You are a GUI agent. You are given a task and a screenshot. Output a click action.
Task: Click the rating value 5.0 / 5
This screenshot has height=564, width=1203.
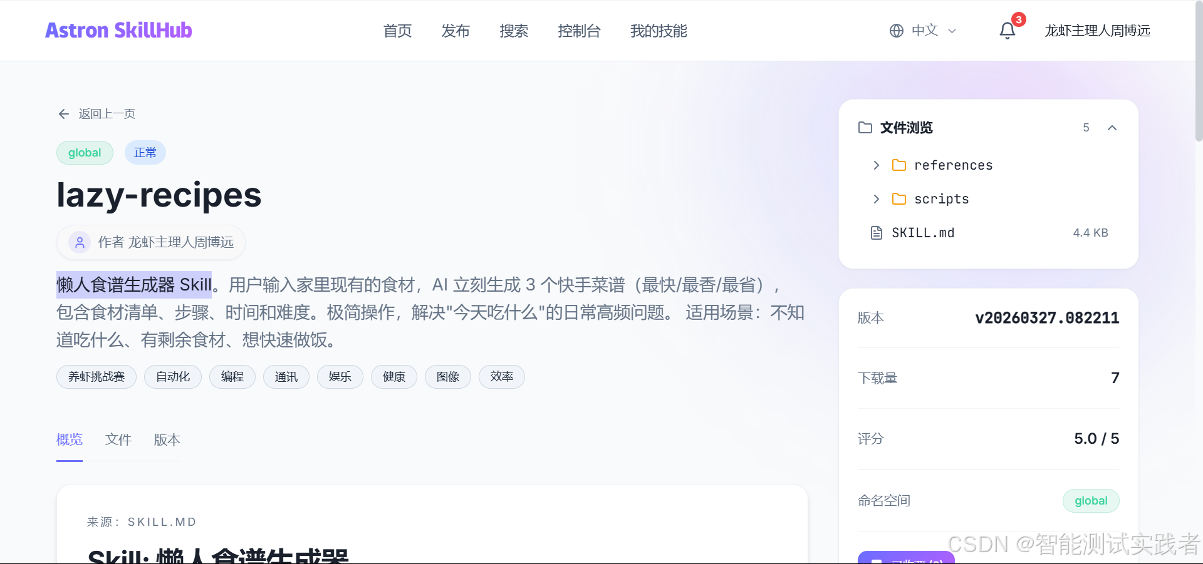click(x=1096, y=439)
